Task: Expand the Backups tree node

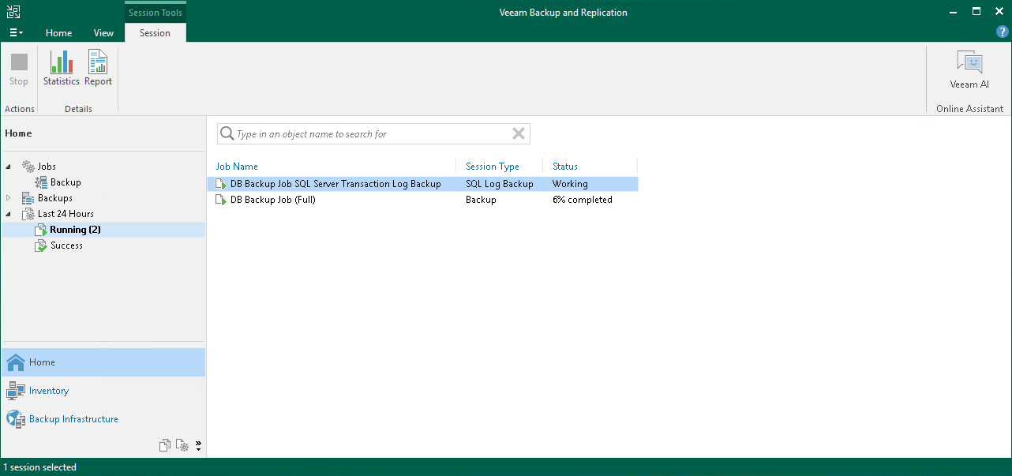Action: pyautogui.click(x=9, y=198)
